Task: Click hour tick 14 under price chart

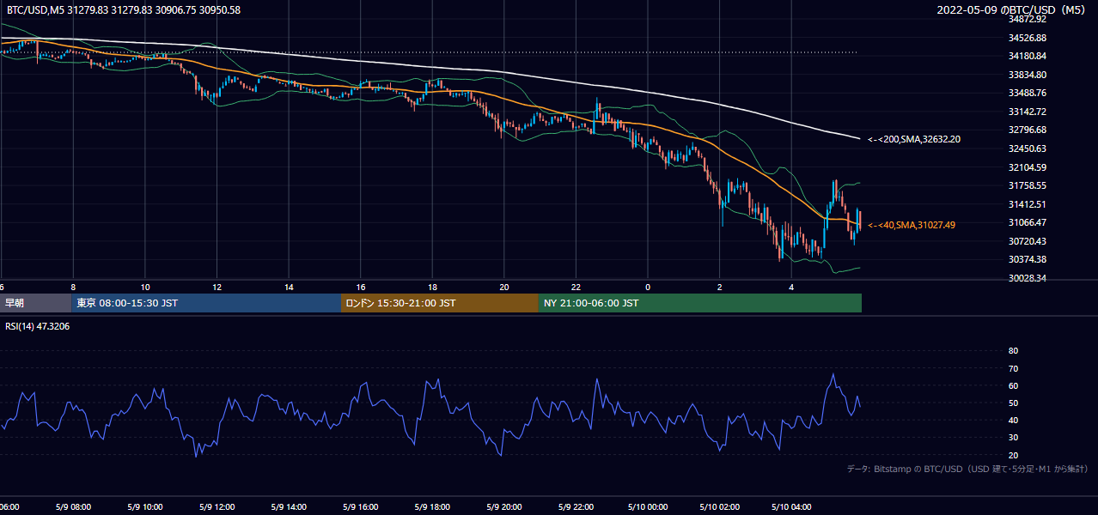Action: [x=290, y=288]
